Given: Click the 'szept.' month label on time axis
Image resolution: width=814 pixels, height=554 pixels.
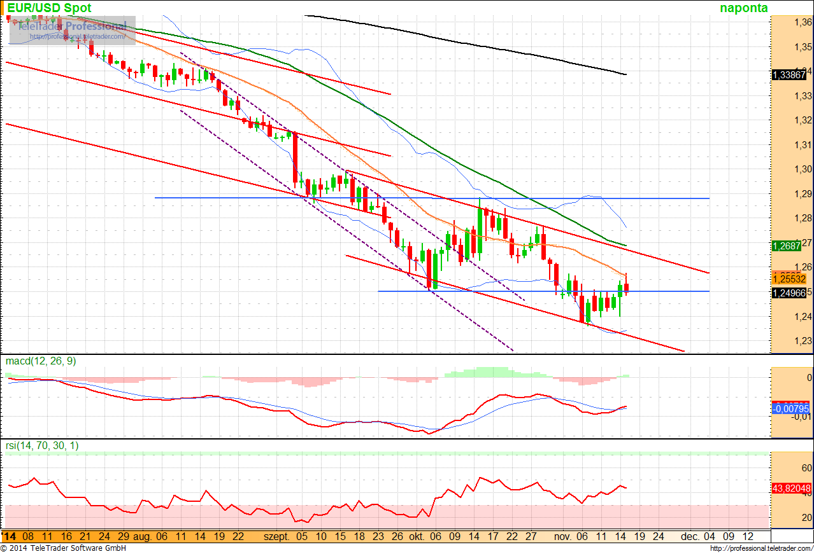Looking at the screenshot, I should click(x=276, y=536).
